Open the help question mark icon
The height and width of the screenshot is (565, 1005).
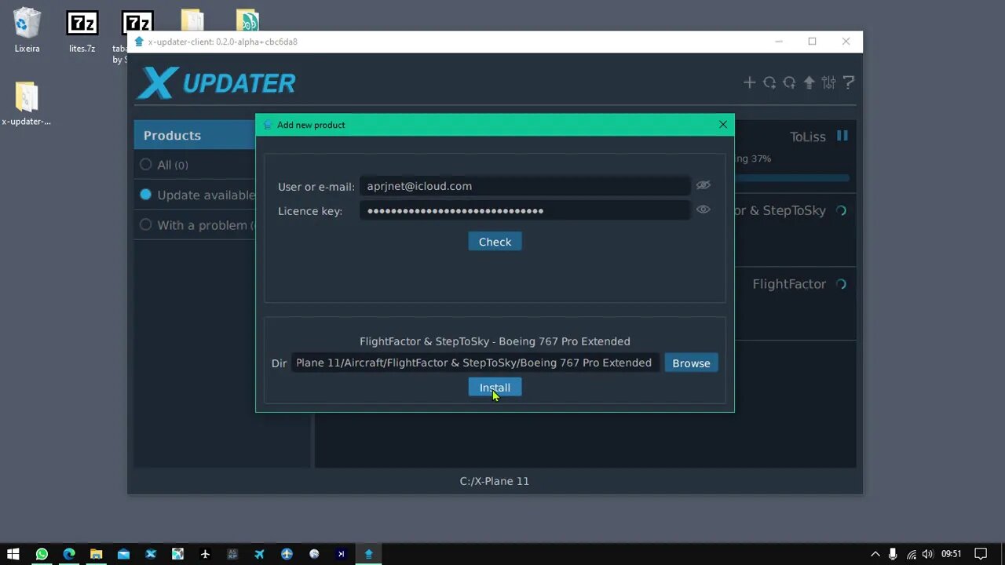pos(849,82)
